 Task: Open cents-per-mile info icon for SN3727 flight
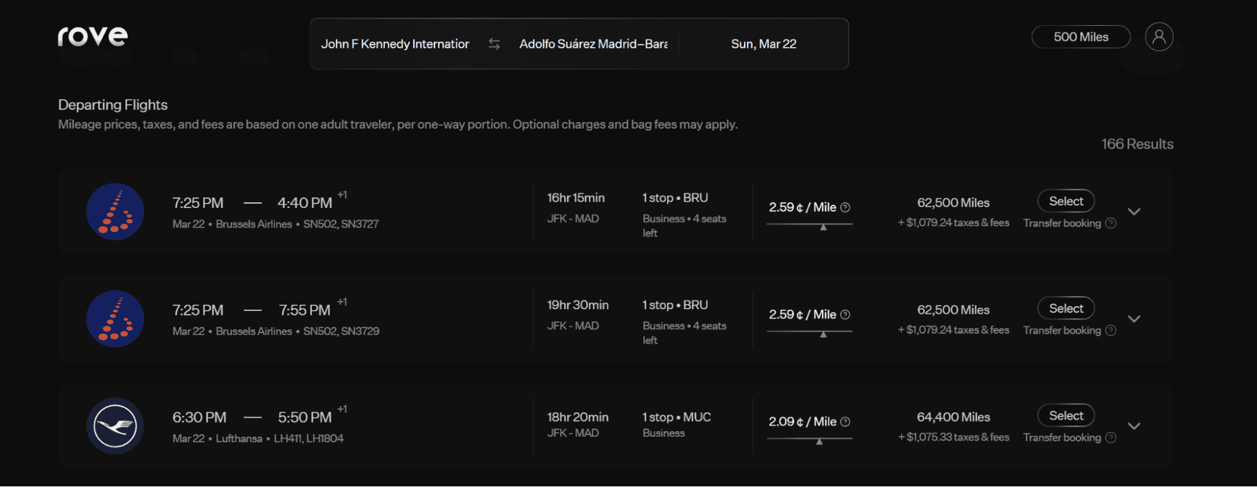pos(845,207)
